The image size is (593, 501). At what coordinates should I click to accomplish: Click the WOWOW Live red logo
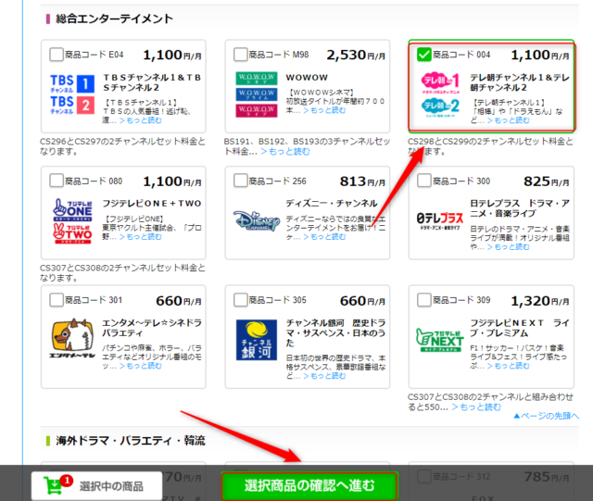tap(257, 110)
